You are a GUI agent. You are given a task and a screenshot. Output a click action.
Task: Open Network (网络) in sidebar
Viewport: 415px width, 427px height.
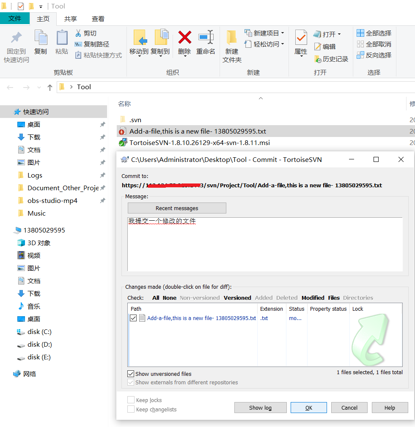pyautogui.click(x=30, y=374)
